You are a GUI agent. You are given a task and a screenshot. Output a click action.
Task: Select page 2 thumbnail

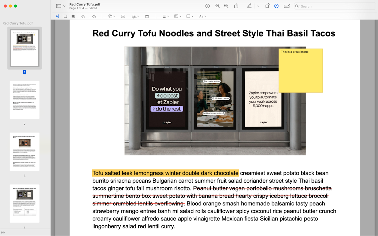(x=25, y=100)
